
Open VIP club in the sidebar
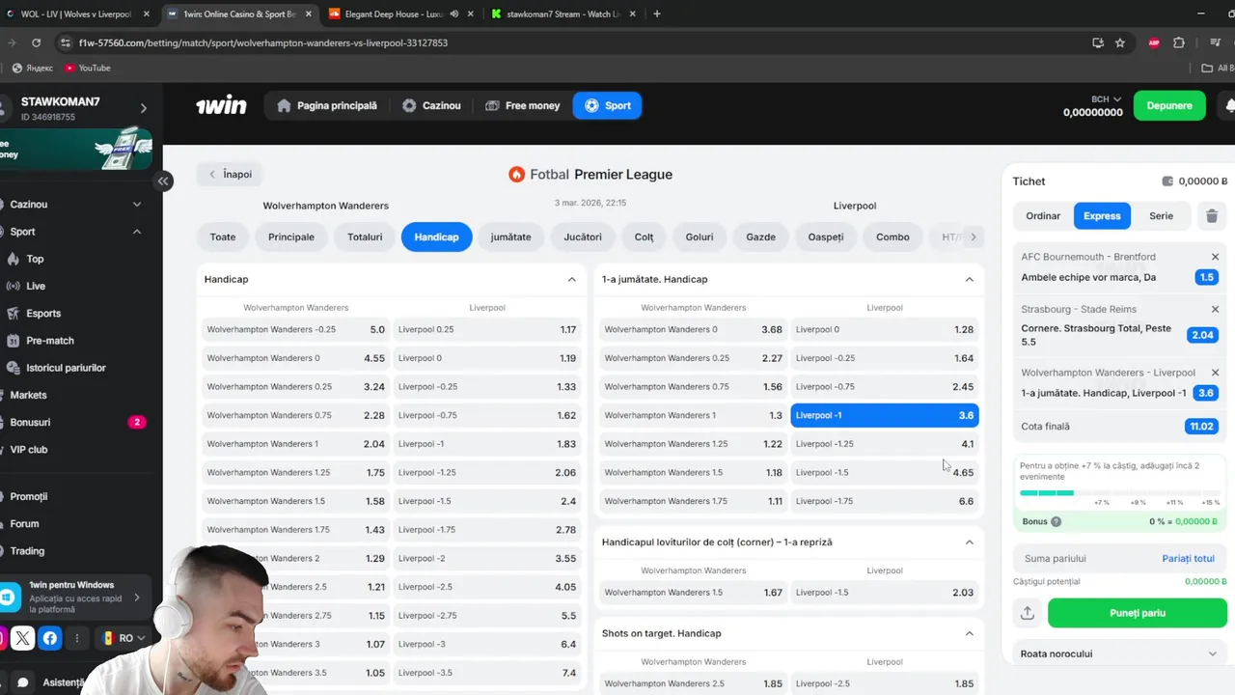click(x=29, y=449)
